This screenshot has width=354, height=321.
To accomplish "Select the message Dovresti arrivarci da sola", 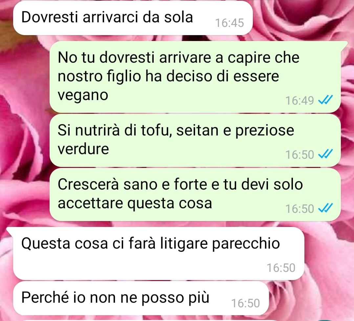I will tap(133, 18).
